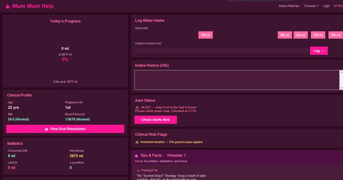Add 150 ml quick amount

click(x=206, y=35)
